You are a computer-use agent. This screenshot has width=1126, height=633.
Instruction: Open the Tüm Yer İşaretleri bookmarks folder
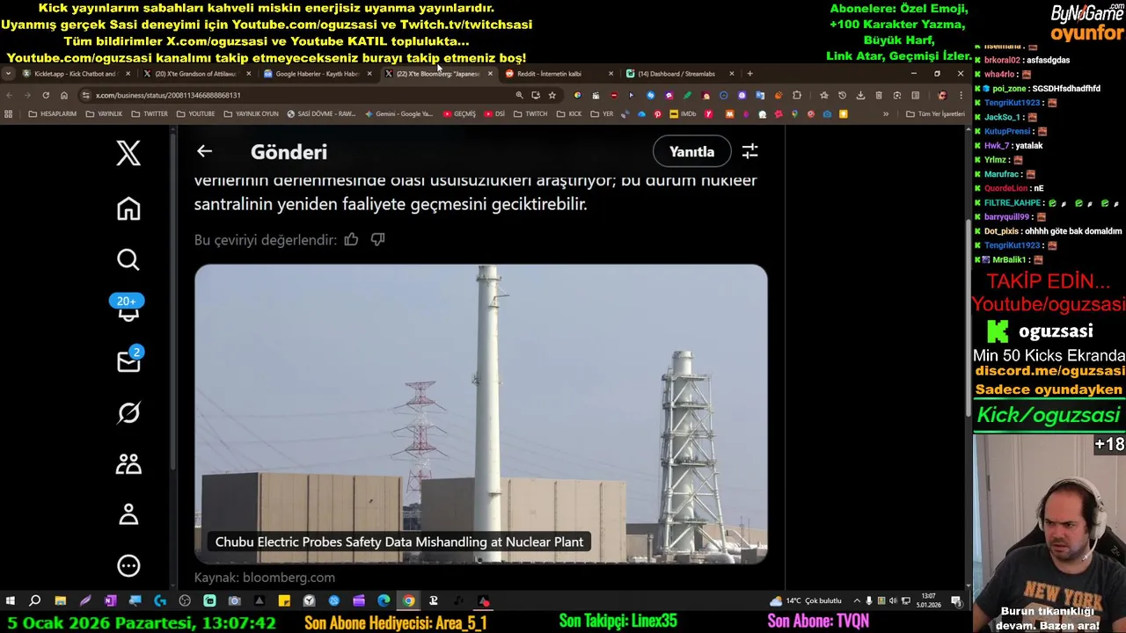click(935, 114)
